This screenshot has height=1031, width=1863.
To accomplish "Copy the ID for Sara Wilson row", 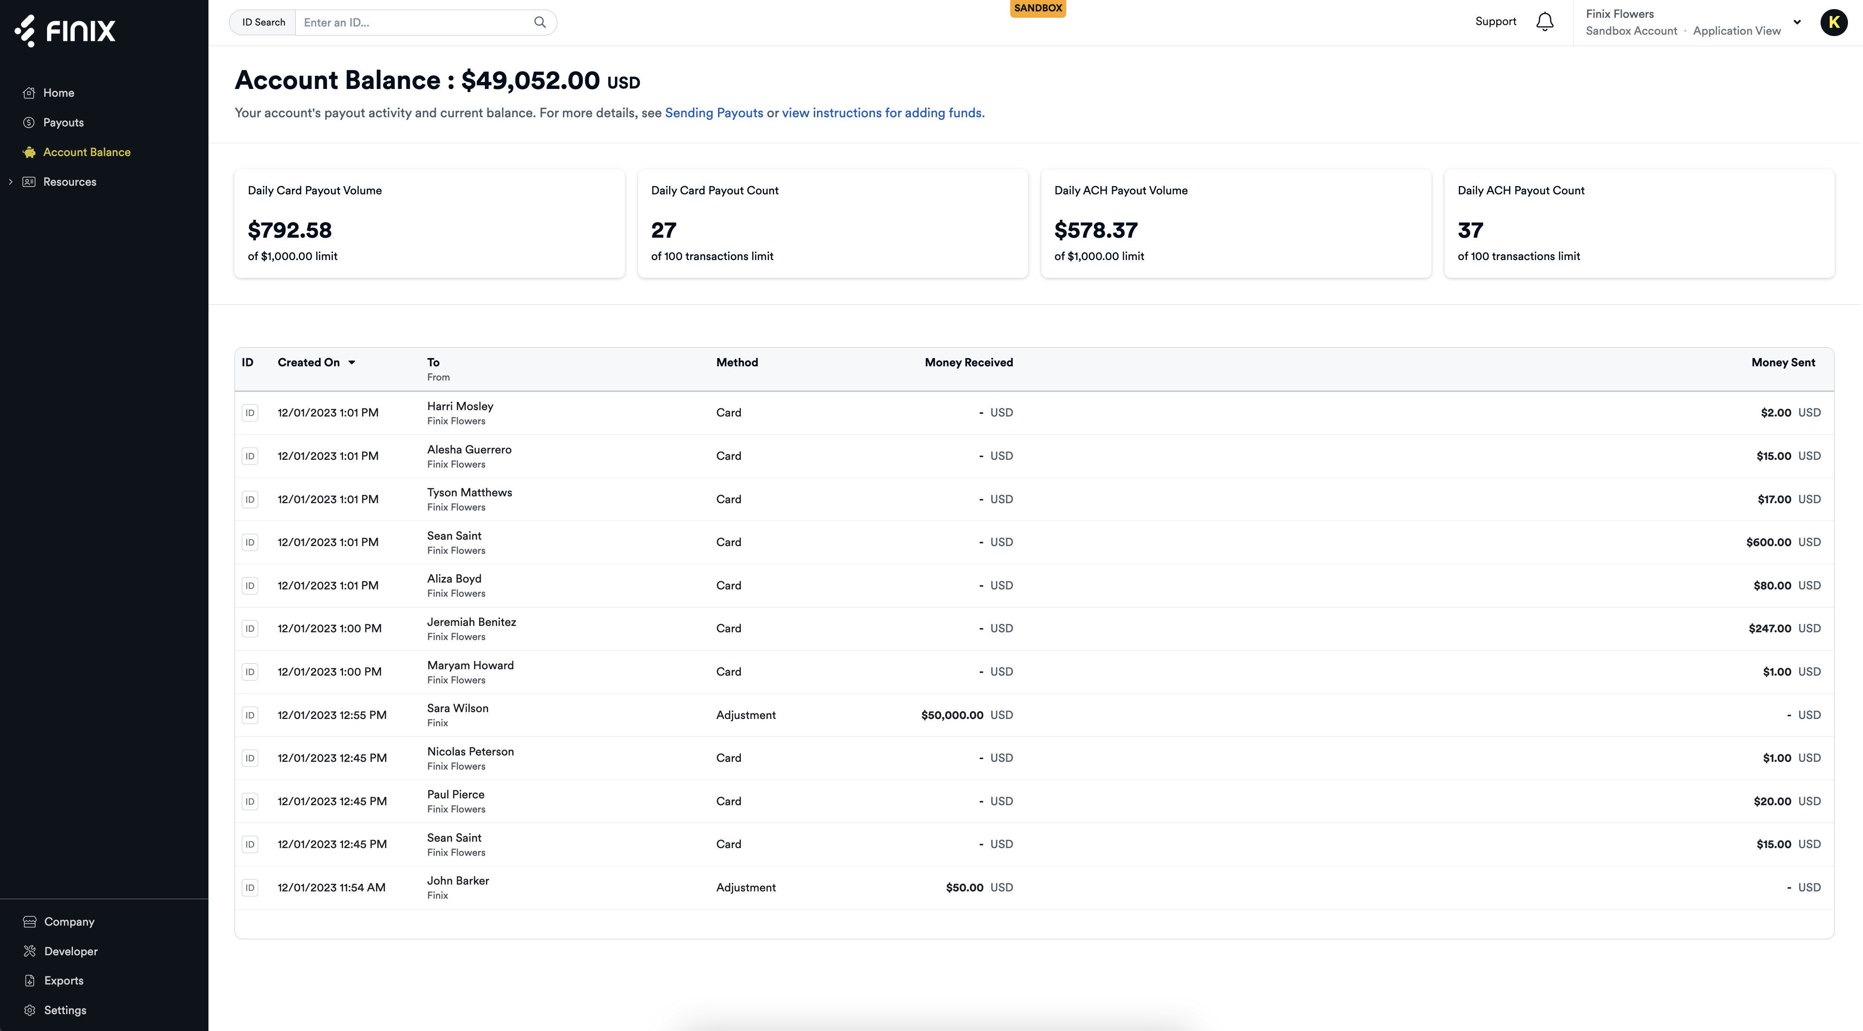I will tap(250, 715).
